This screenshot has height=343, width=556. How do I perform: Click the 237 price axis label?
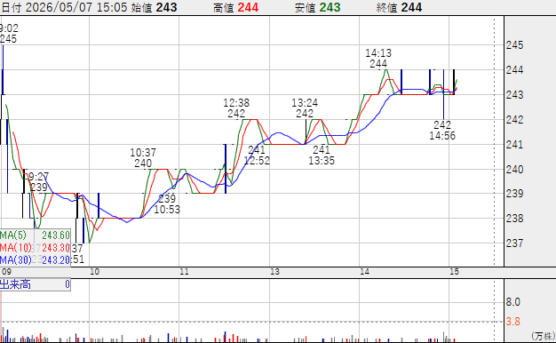pos(514,243)
